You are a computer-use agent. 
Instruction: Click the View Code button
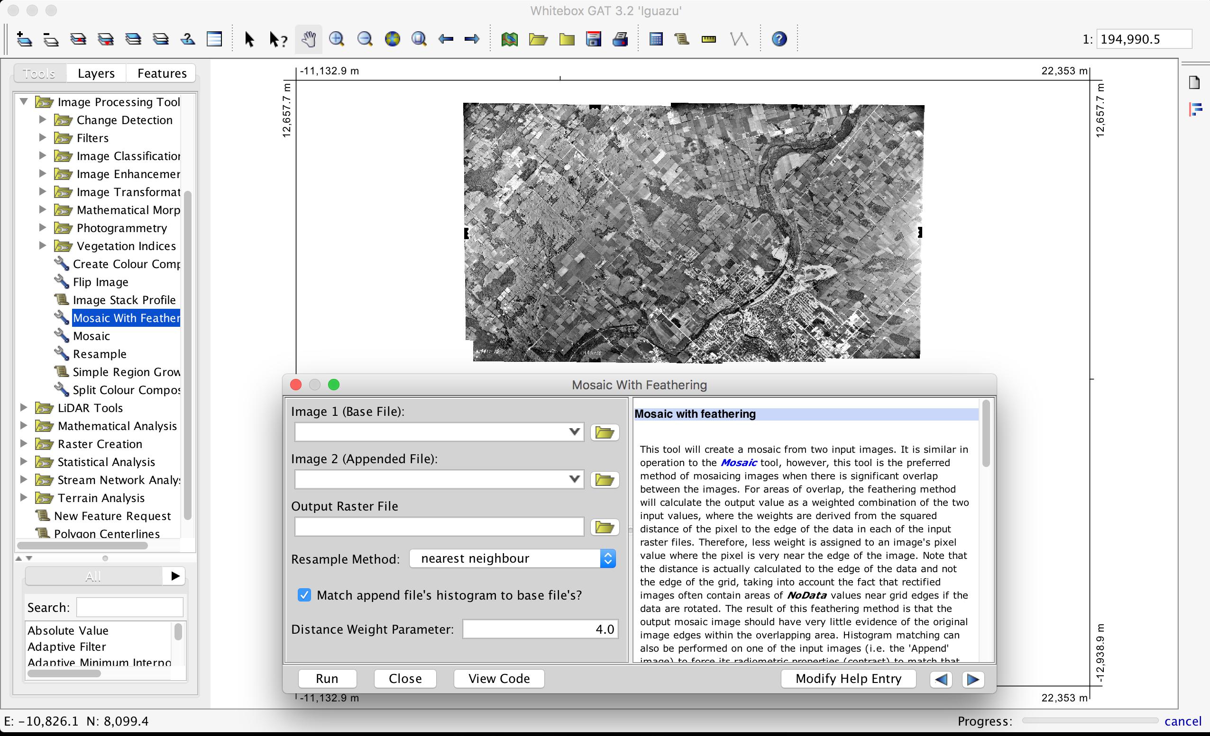pyautogui.click(x=500, y=677)
